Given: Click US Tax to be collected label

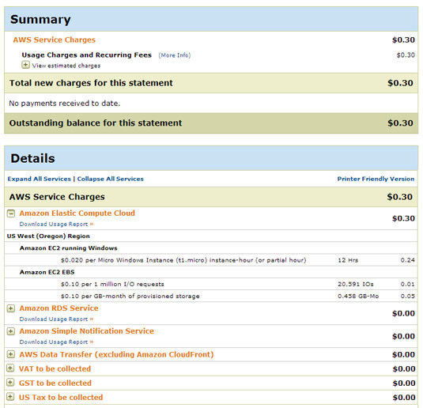Looking at the screenshot, I should coord(61,397).
